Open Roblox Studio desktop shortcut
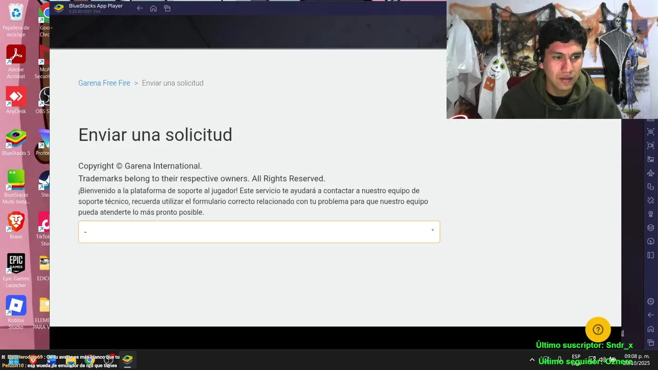 click(16, 313)
